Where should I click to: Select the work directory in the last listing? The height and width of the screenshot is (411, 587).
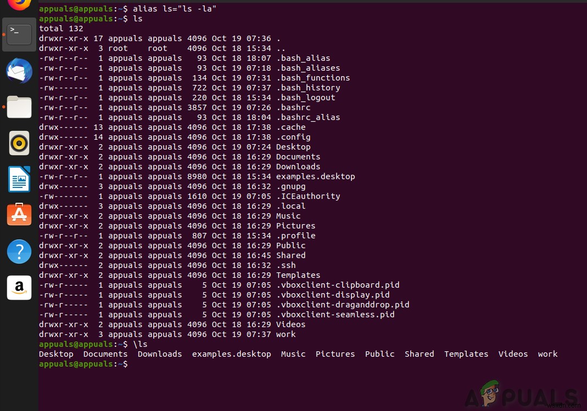click(x=547, y=353)
